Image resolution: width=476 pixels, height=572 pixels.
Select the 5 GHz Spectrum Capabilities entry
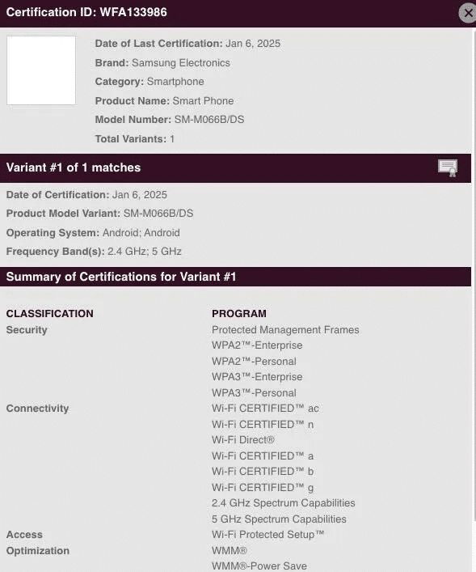(x=279, y=519)
